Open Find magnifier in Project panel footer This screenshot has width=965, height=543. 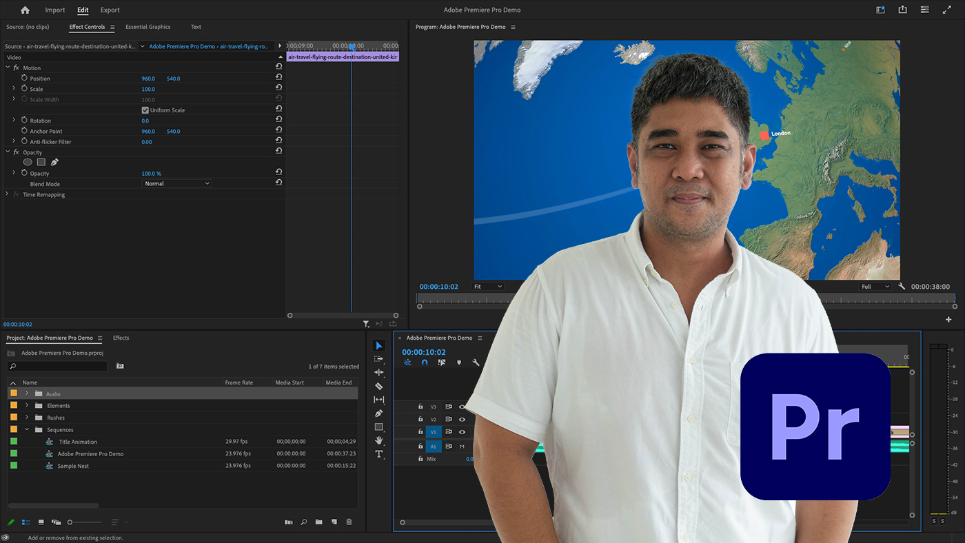click(x=304, y=522)
